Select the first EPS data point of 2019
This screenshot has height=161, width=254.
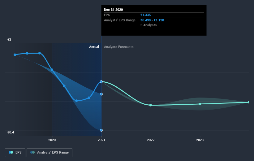[15, 55]
